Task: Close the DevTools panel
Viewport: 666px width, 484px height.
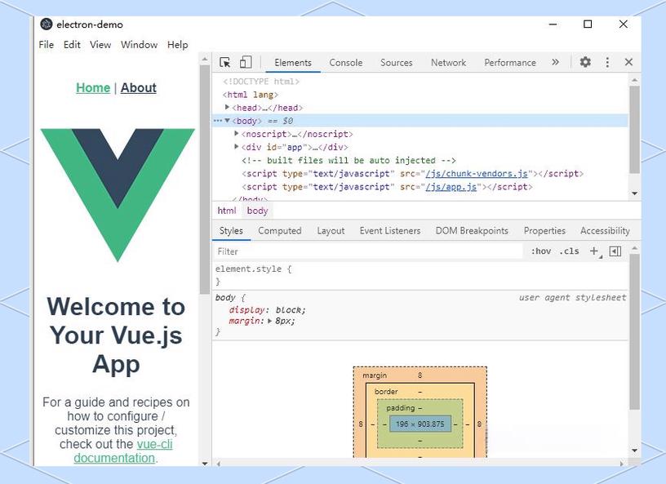Action: 629,62
